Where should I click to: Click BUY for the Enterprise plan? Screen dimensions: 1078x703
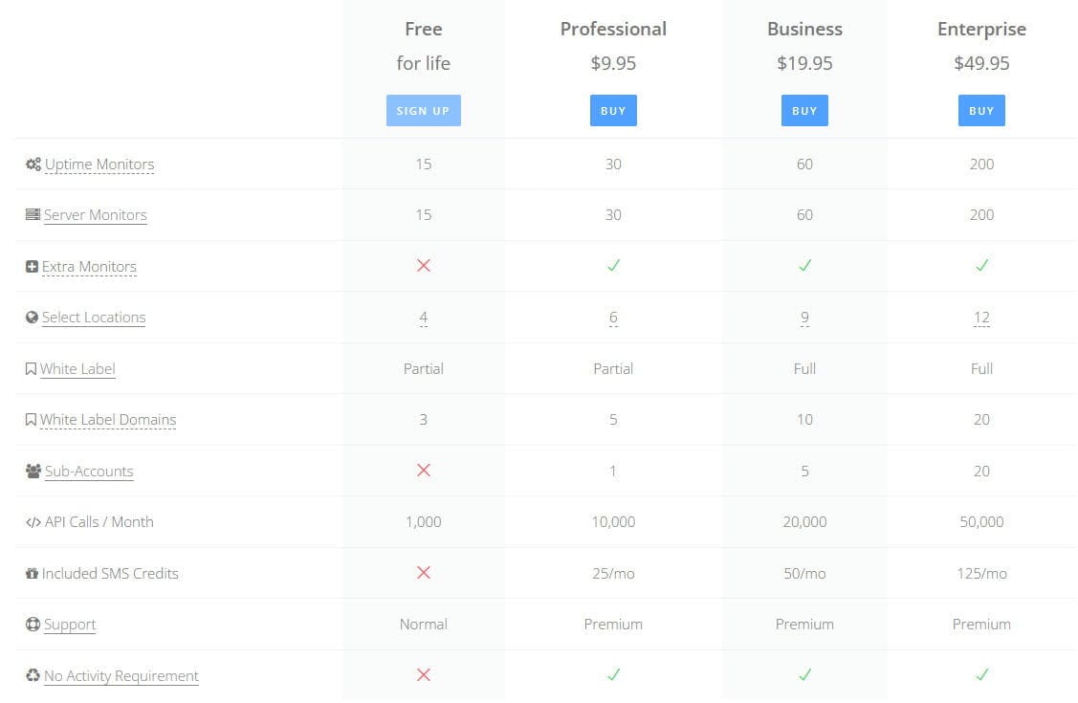click(x=981, y=110)
